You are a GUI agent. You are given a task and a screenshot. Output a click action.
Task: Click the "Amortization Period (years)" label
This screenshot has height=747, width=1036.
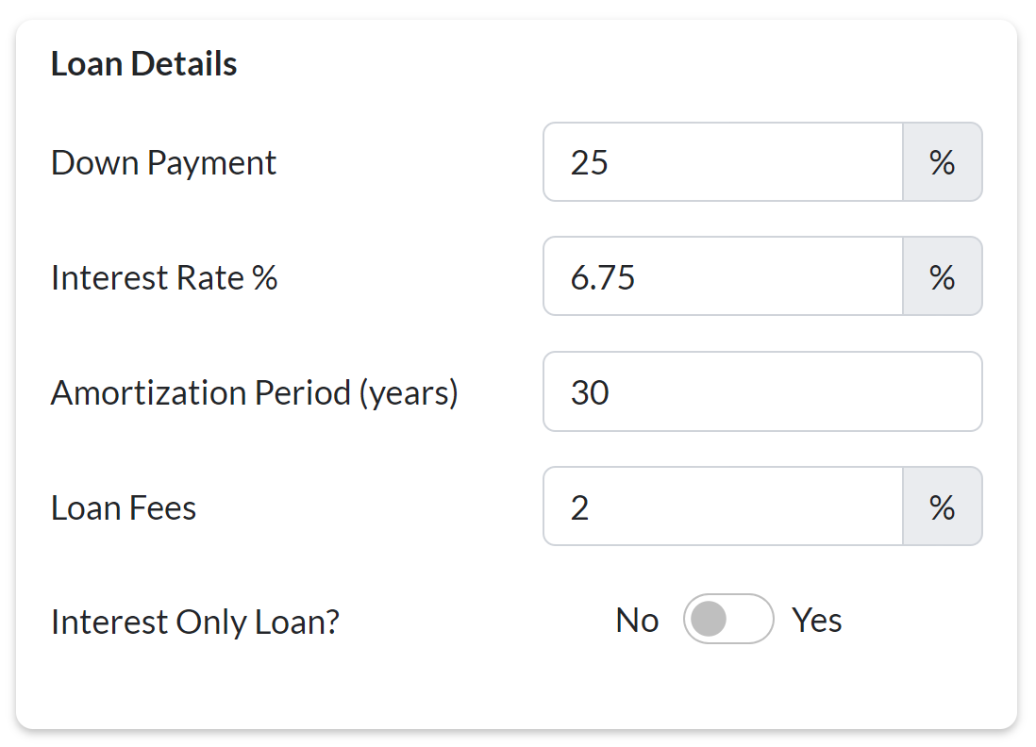click(x=254, y=392)
